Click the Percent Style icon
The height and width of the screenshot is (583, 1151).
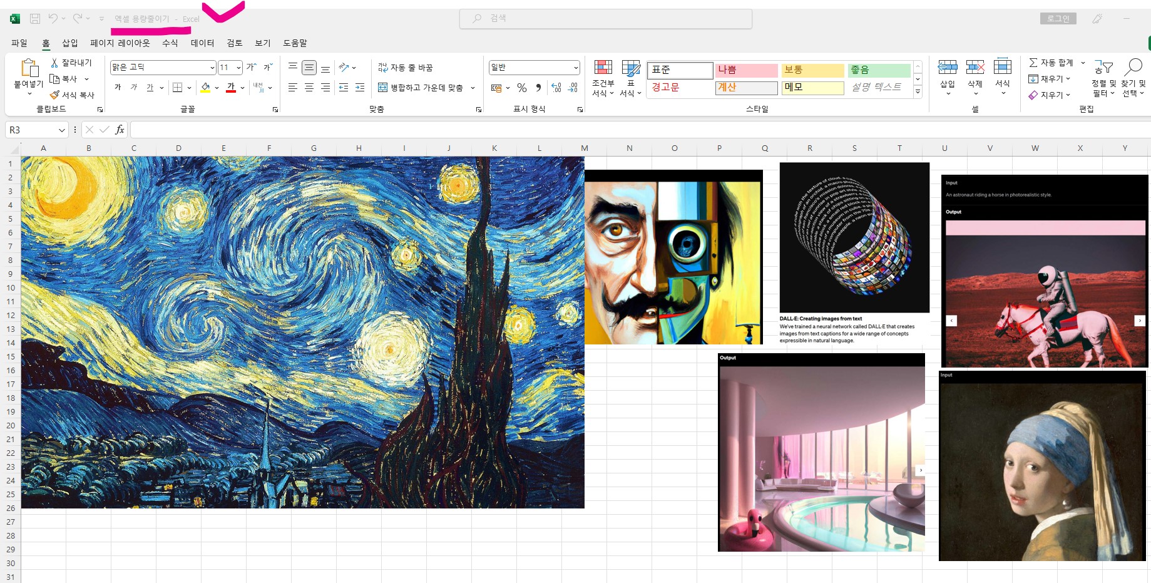click(x=522, y=88)
